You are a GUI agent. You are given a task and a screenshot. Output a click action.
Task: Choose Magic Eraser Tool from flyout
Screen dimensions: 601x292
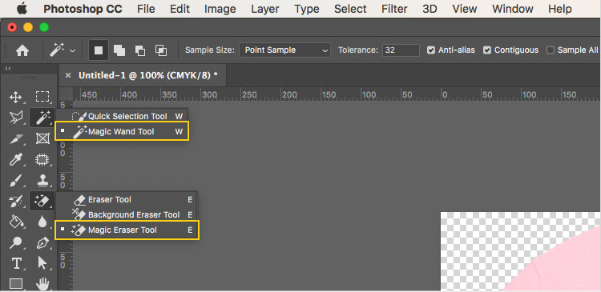point(127,230)
